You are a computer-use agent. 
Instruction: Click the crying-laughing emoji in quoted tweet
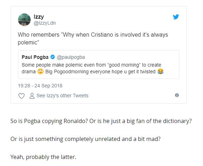pos(161,72)
